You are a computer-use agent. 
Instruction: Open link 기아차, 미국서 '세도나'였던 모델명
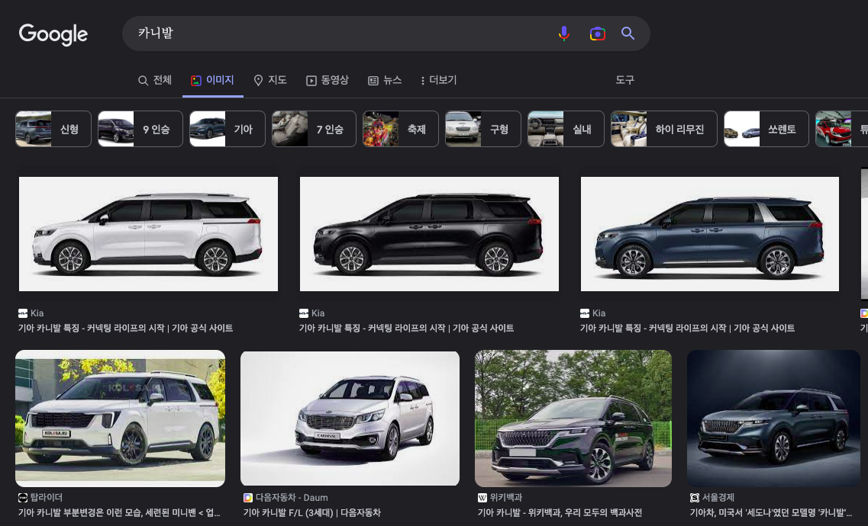tap(772, 513)
